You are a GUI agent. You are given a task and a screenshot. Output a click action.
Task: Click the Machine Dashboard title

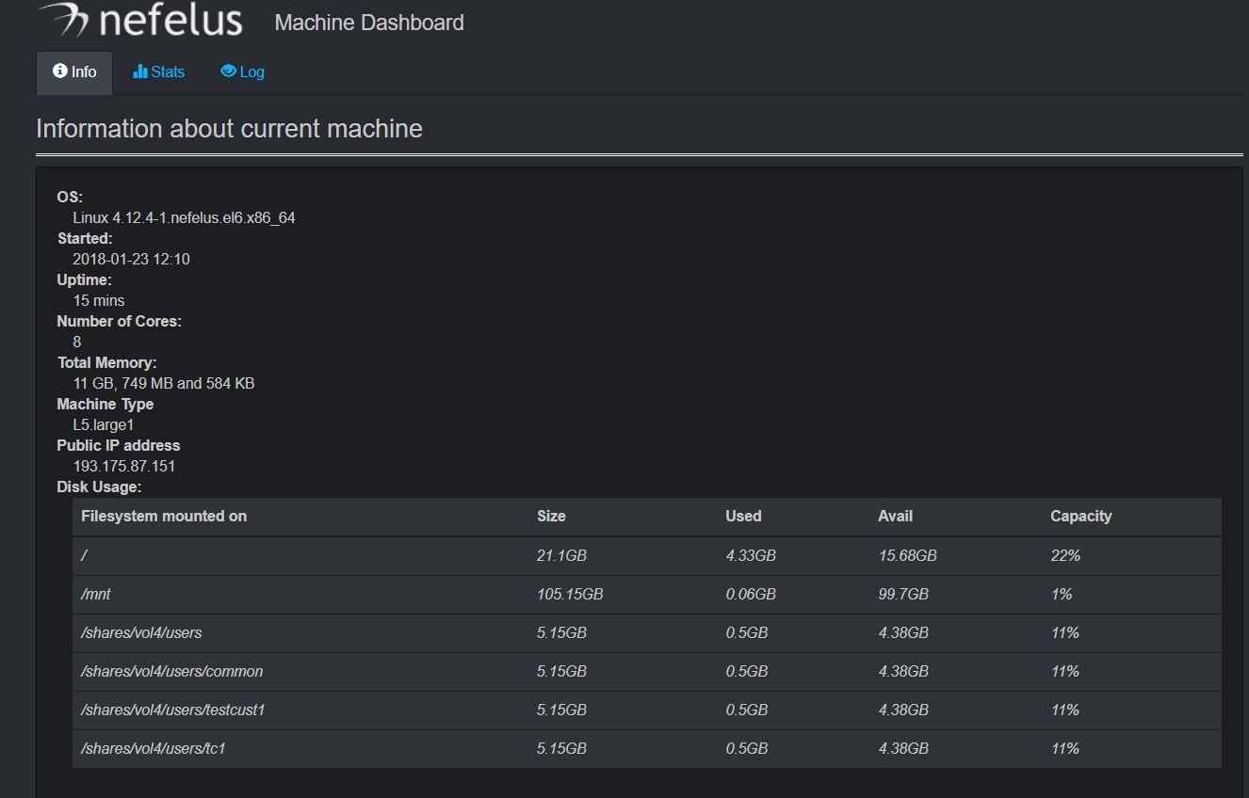tap(368, 23)
